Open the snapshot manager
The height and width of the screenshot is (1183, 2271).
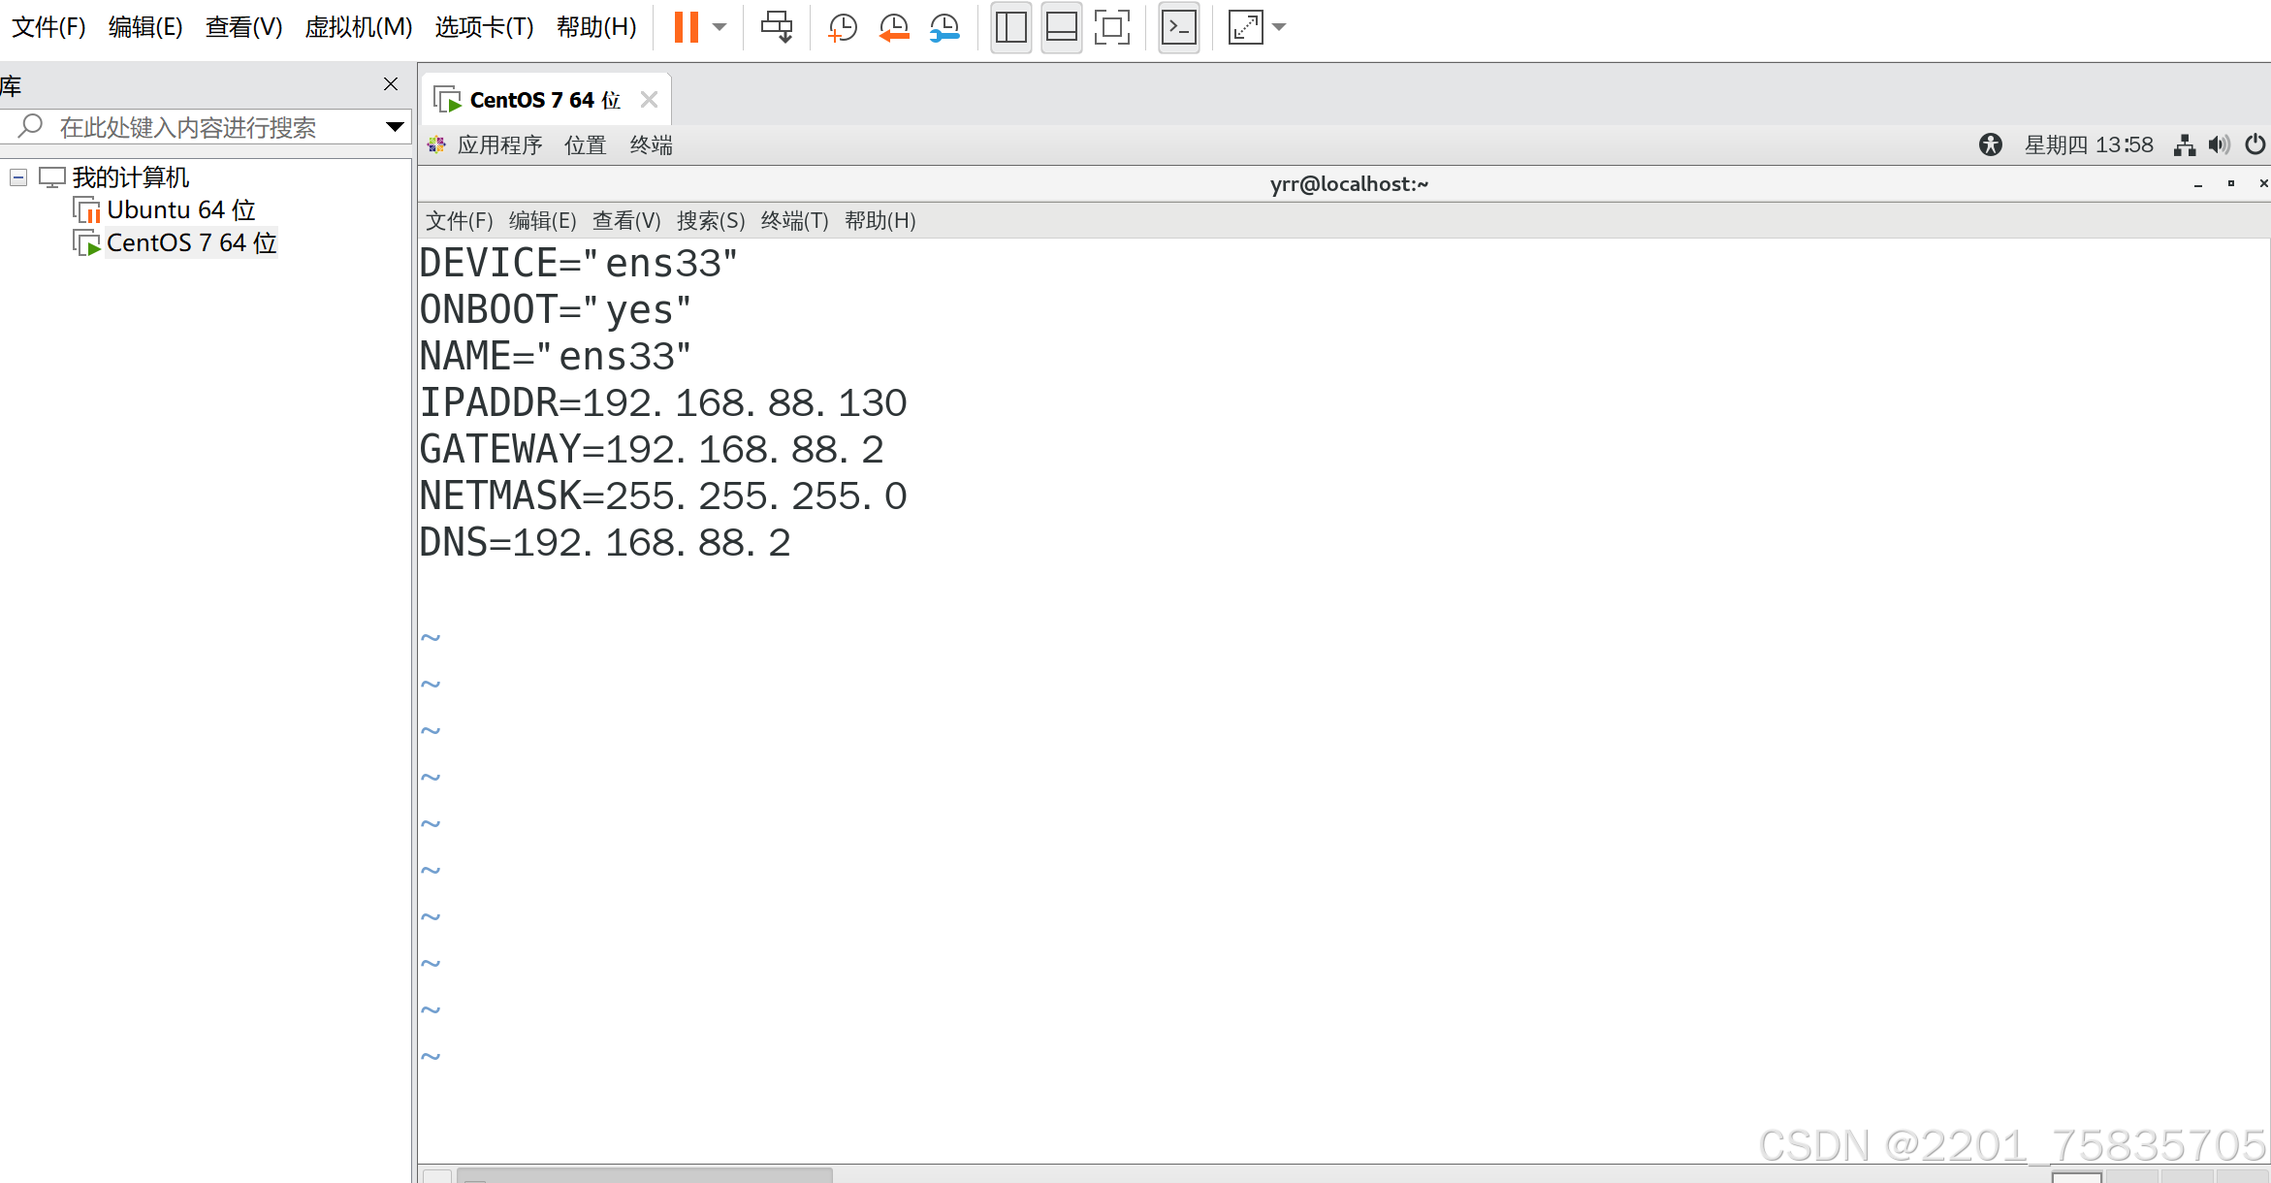tap(944, 27)
